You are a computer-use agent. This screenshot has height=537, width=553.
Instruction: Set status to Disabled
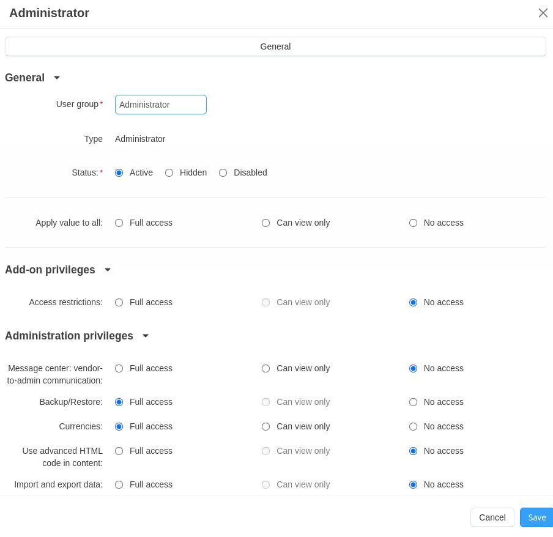(223, 172)
